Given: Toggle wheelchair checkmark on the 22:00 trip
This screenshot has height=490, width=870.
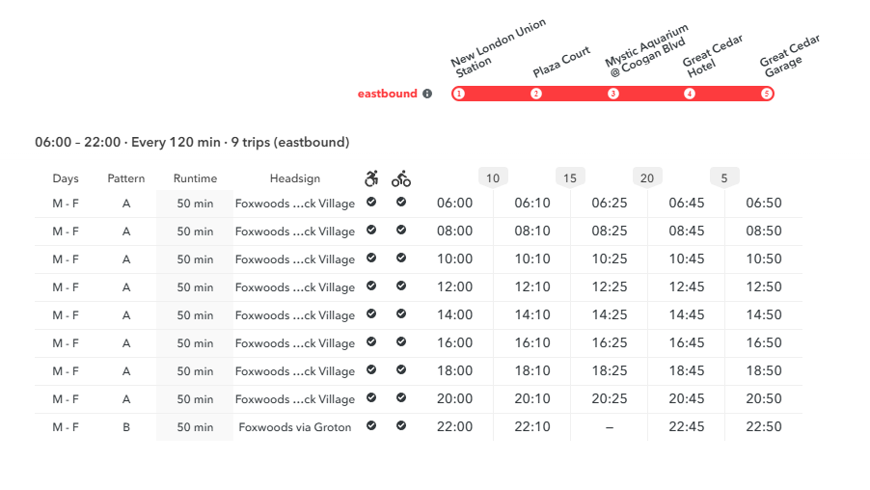Looking at the screenshot, I should pyautogui.click(x=371, y=425).
